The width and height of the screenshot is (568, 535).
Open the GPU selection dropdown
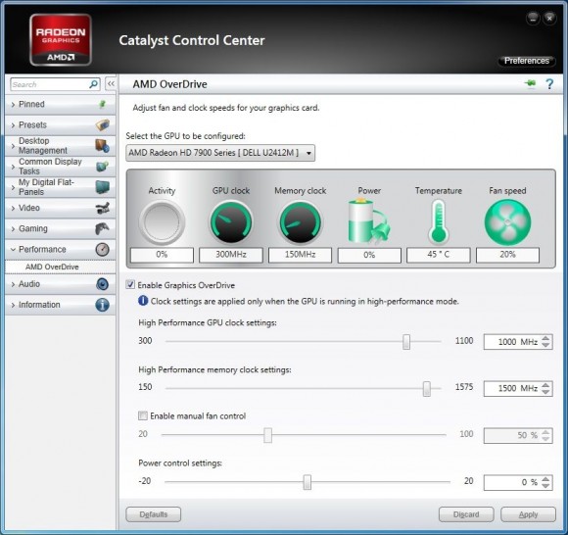tap(220, 153)
